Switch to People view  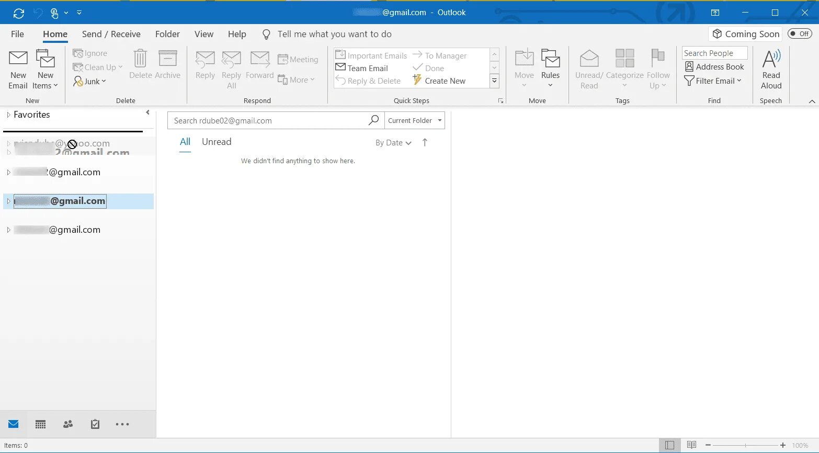pos(68,424)
